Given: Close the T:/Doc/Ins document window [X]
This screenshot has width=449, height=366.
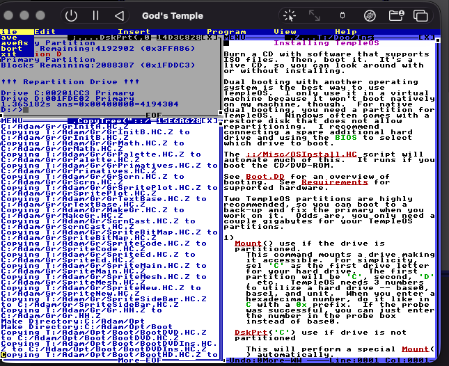Looking at the screenshot, I should [x=427, y=38].
